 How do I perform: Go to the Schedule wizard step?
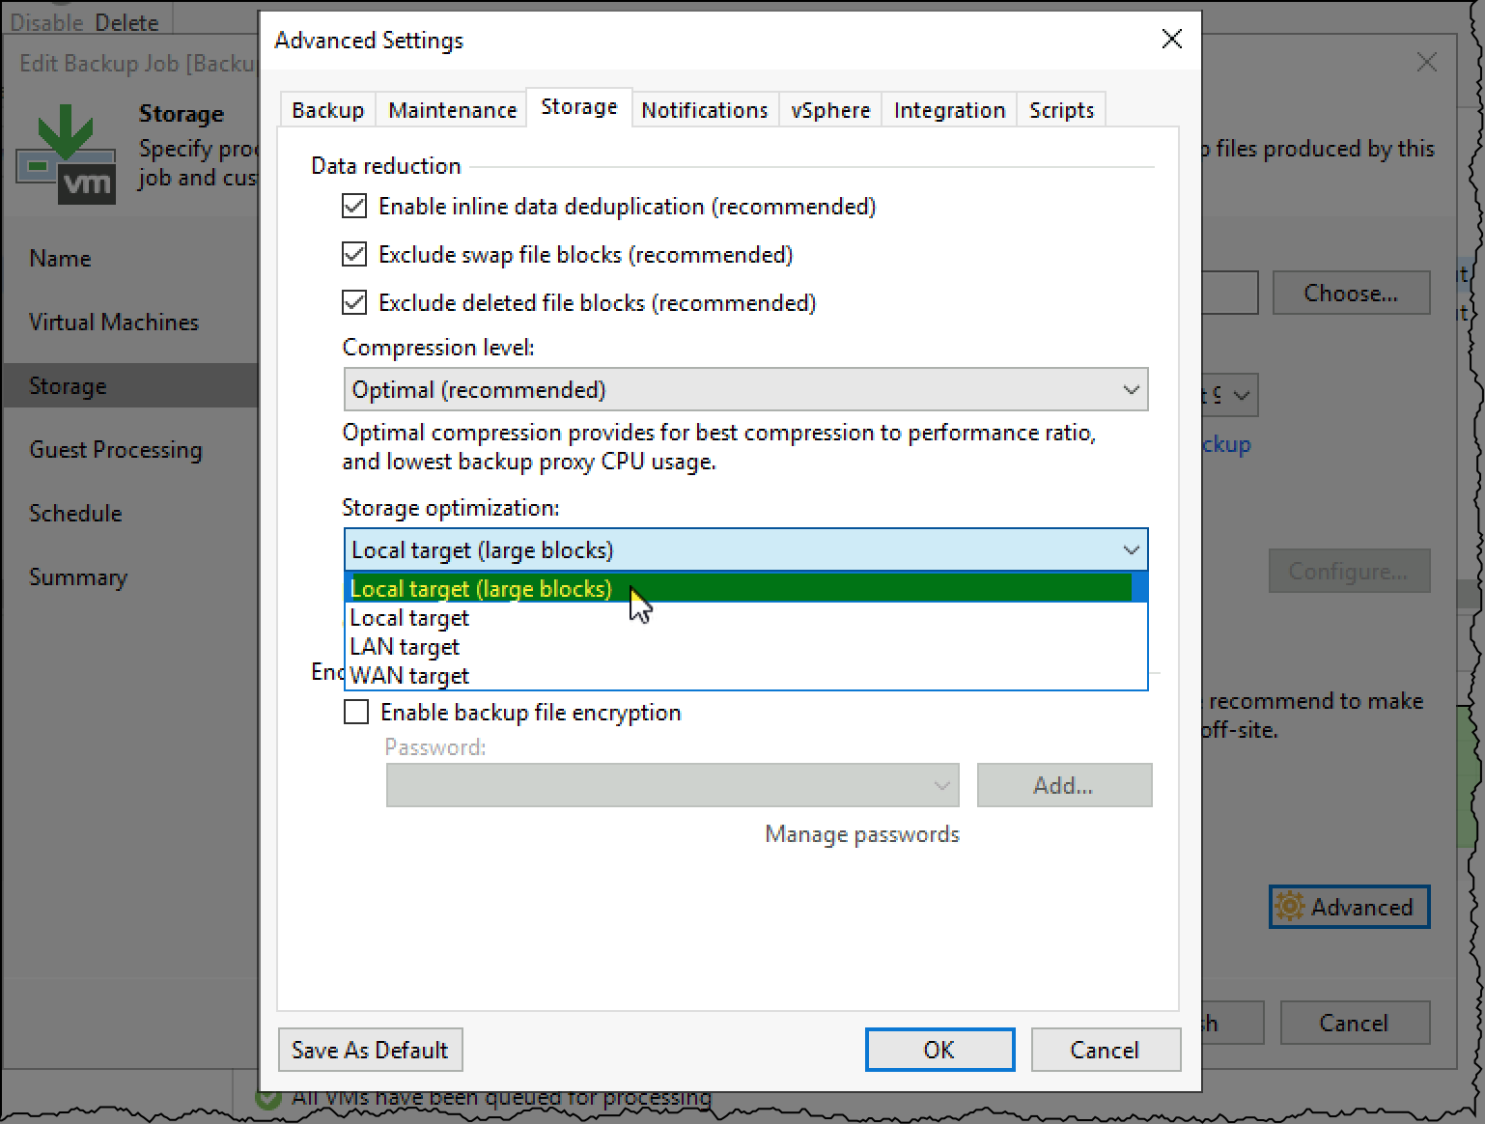75,514
